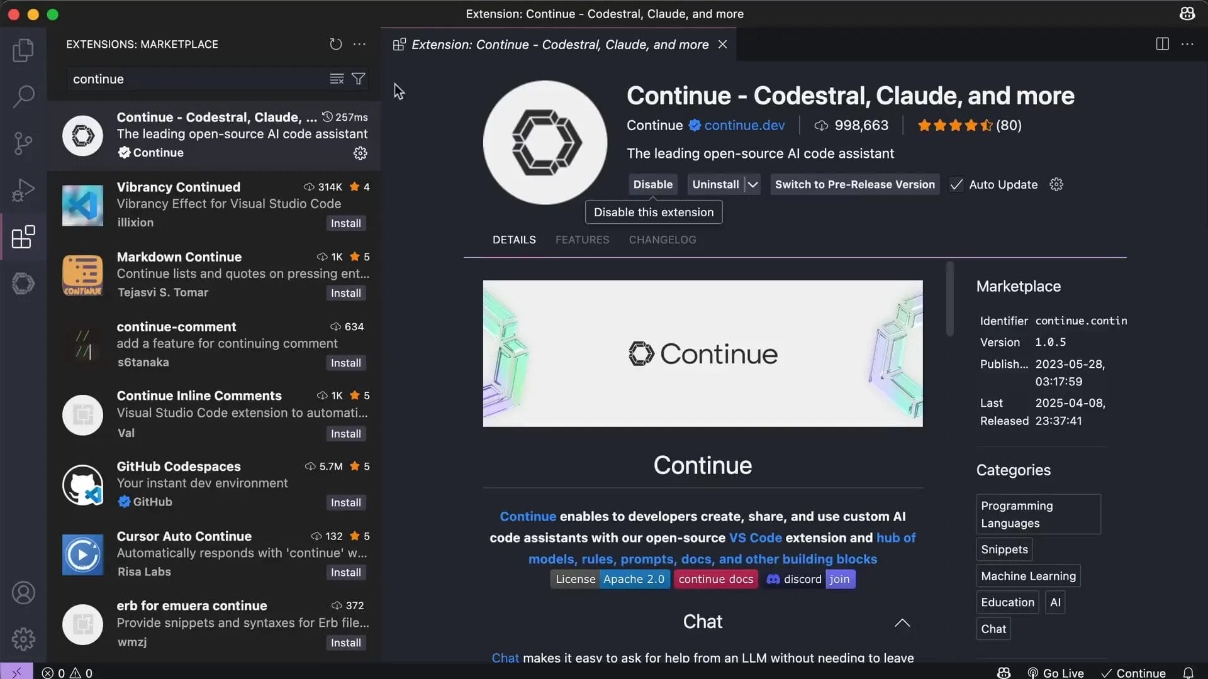Switch to the FEATURES tab

pyautogui.click(x=582, y=240)
